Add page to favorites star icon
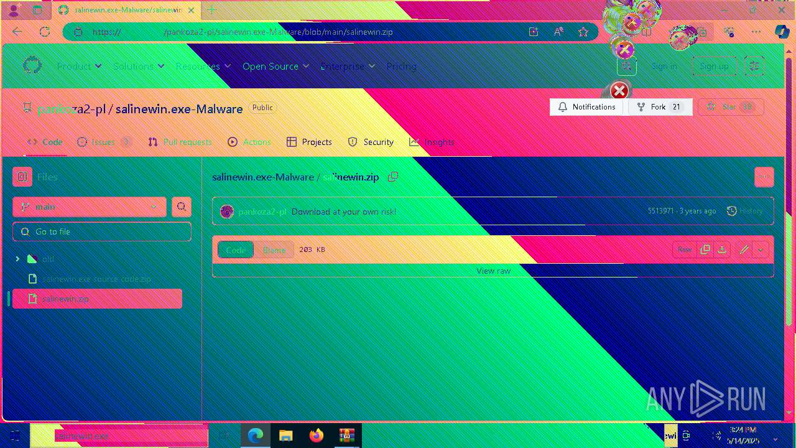 click(x=583, y=32)
